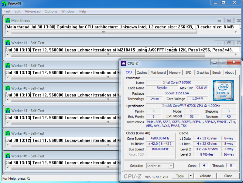
Task: Click the Cores count value 4
Action: [x=204, y=166]
